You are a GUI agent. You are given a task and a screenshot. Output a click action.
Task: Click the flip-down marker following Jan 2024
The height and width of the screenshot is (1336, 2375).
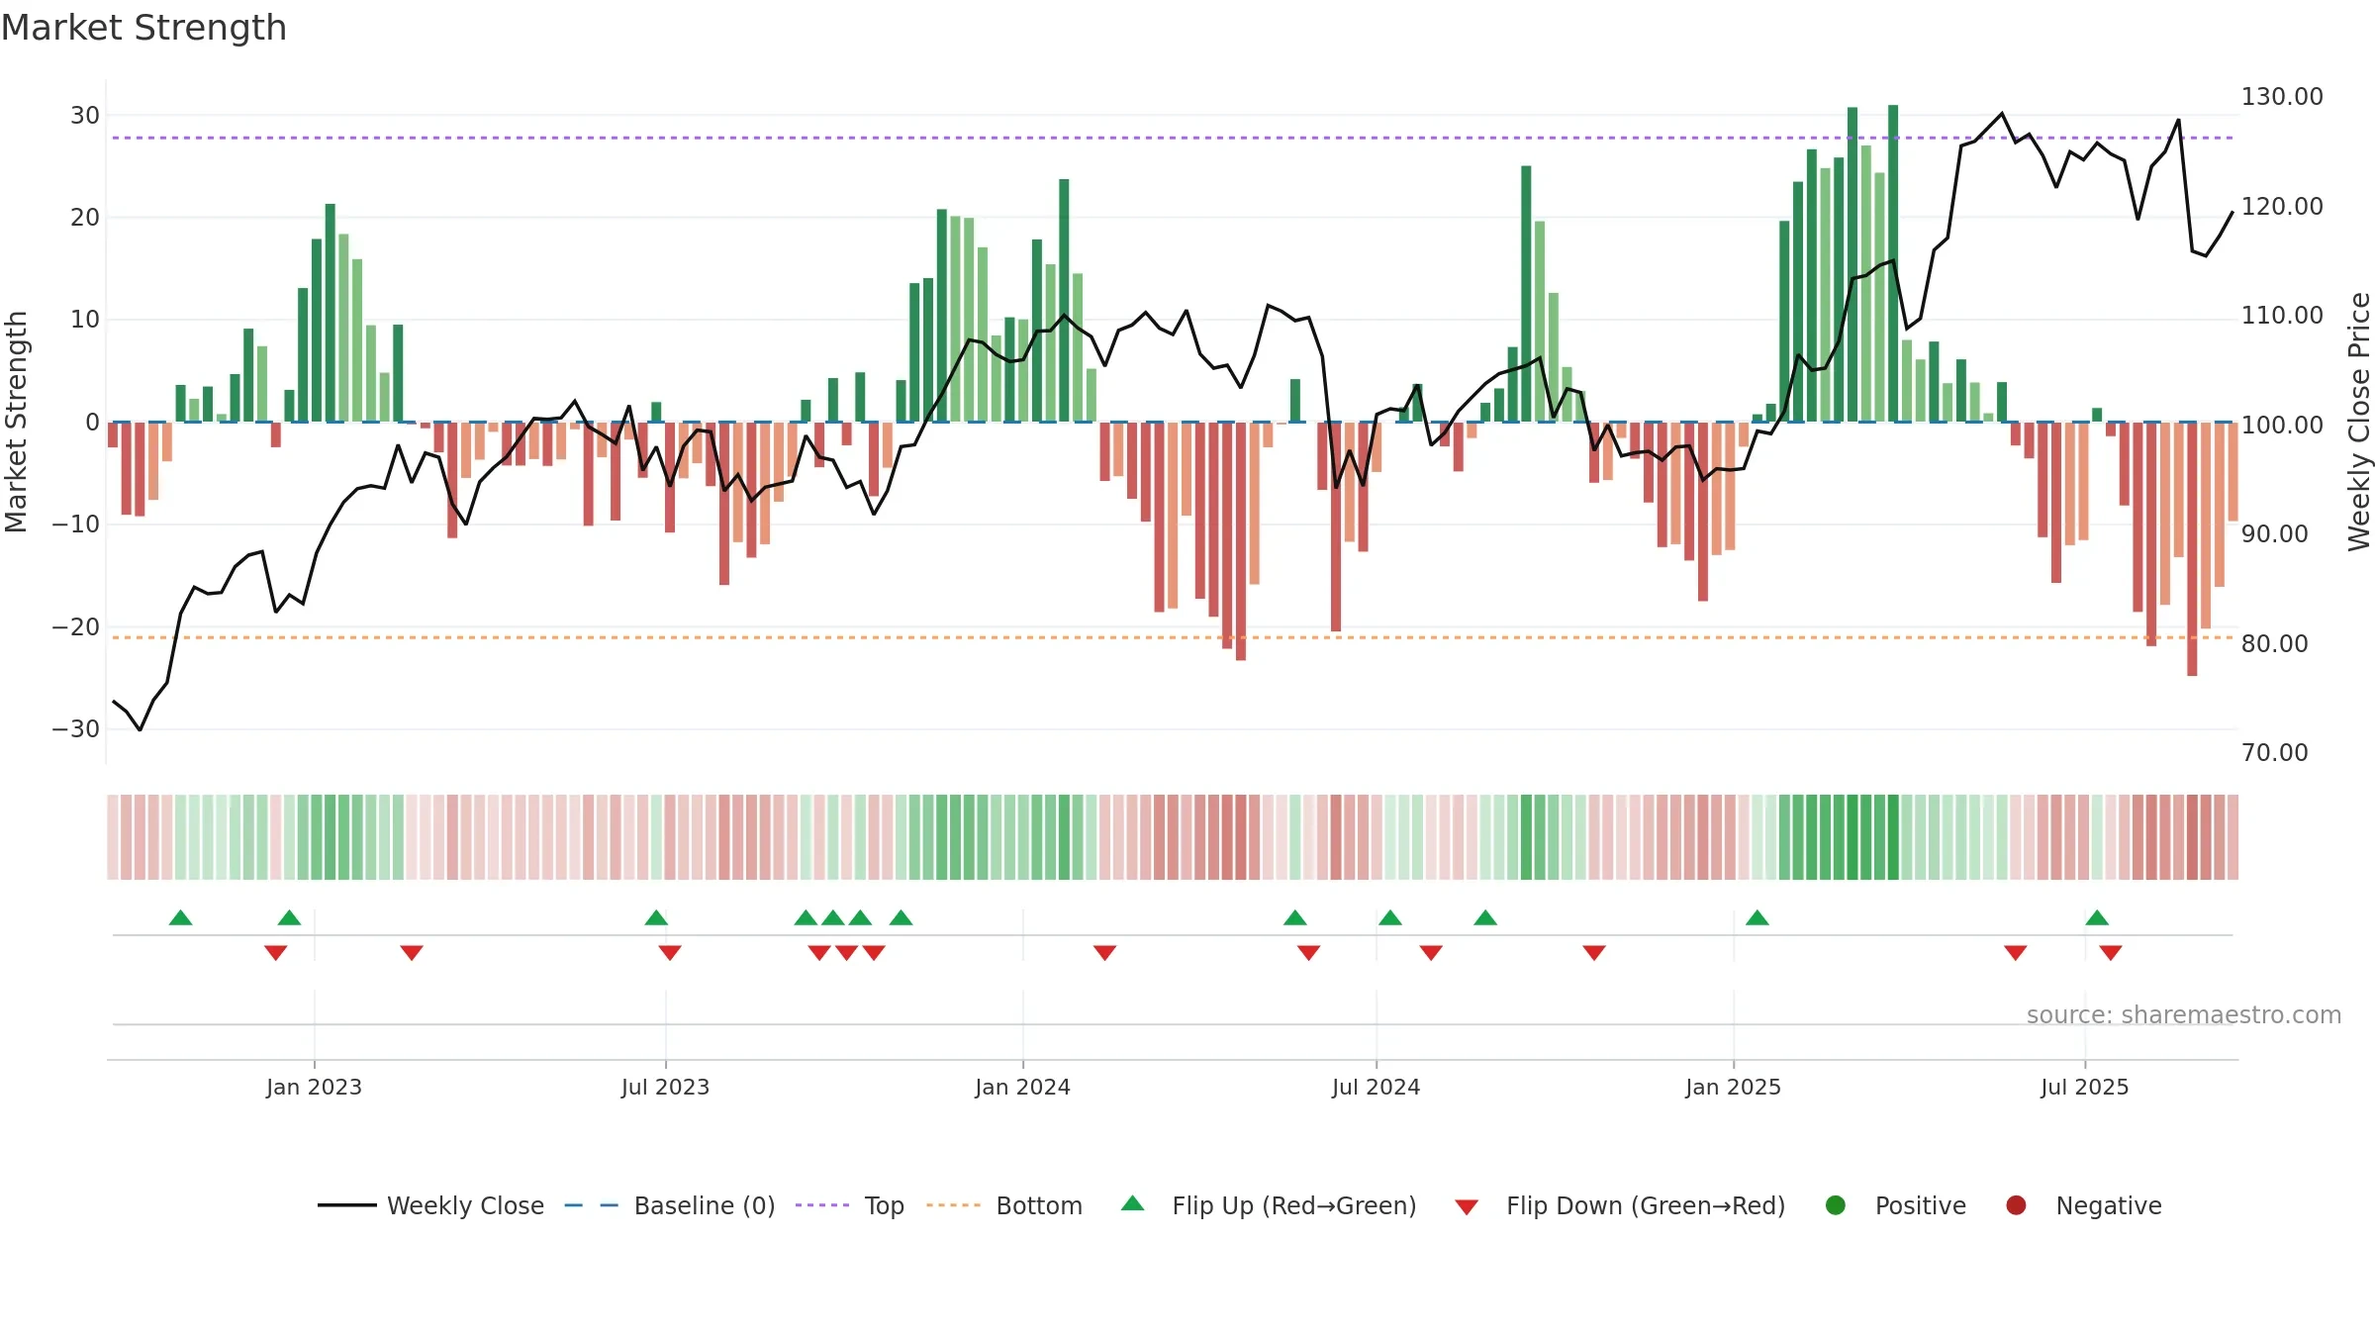[x=1105, y=952]
